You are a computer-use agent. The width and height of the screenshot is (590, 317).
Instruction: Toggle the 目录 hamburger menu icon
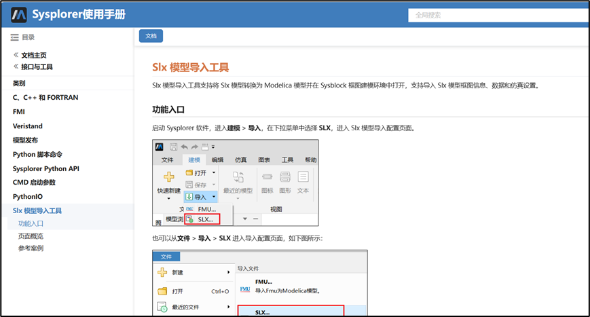point(15,37)
